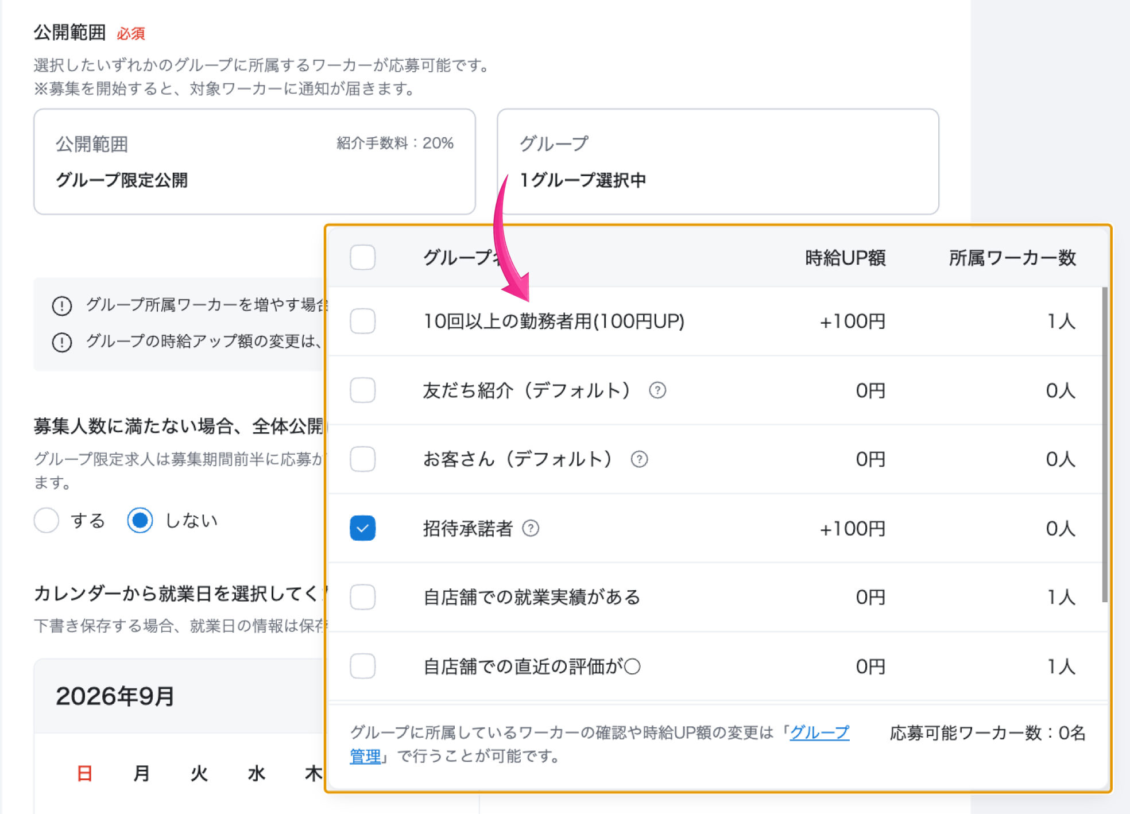Click help icon beside お客さん（デフォルト）

pyautogui.click(x=639, y=459)
